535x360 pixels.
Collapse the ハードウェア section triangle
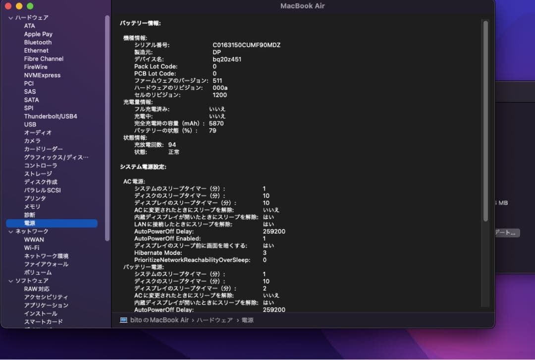(x=10, y=18)
